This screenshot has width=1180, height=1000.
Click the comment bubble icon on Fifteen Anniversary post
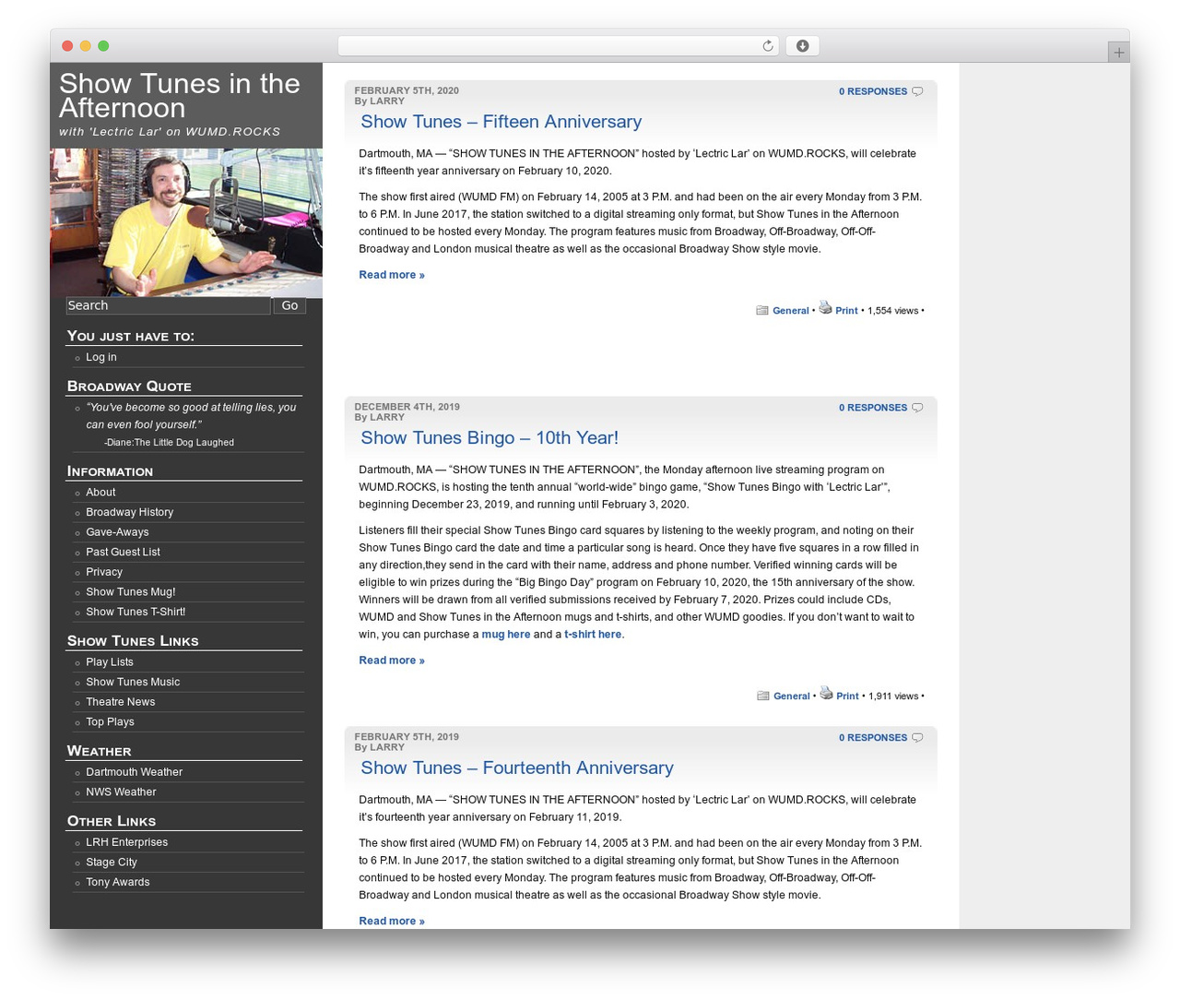[x=917, y=91]
